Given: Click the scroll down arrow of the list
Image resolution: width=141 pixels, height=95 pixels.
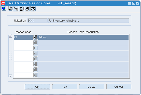Looking at the screenshot, I should 10,76.
